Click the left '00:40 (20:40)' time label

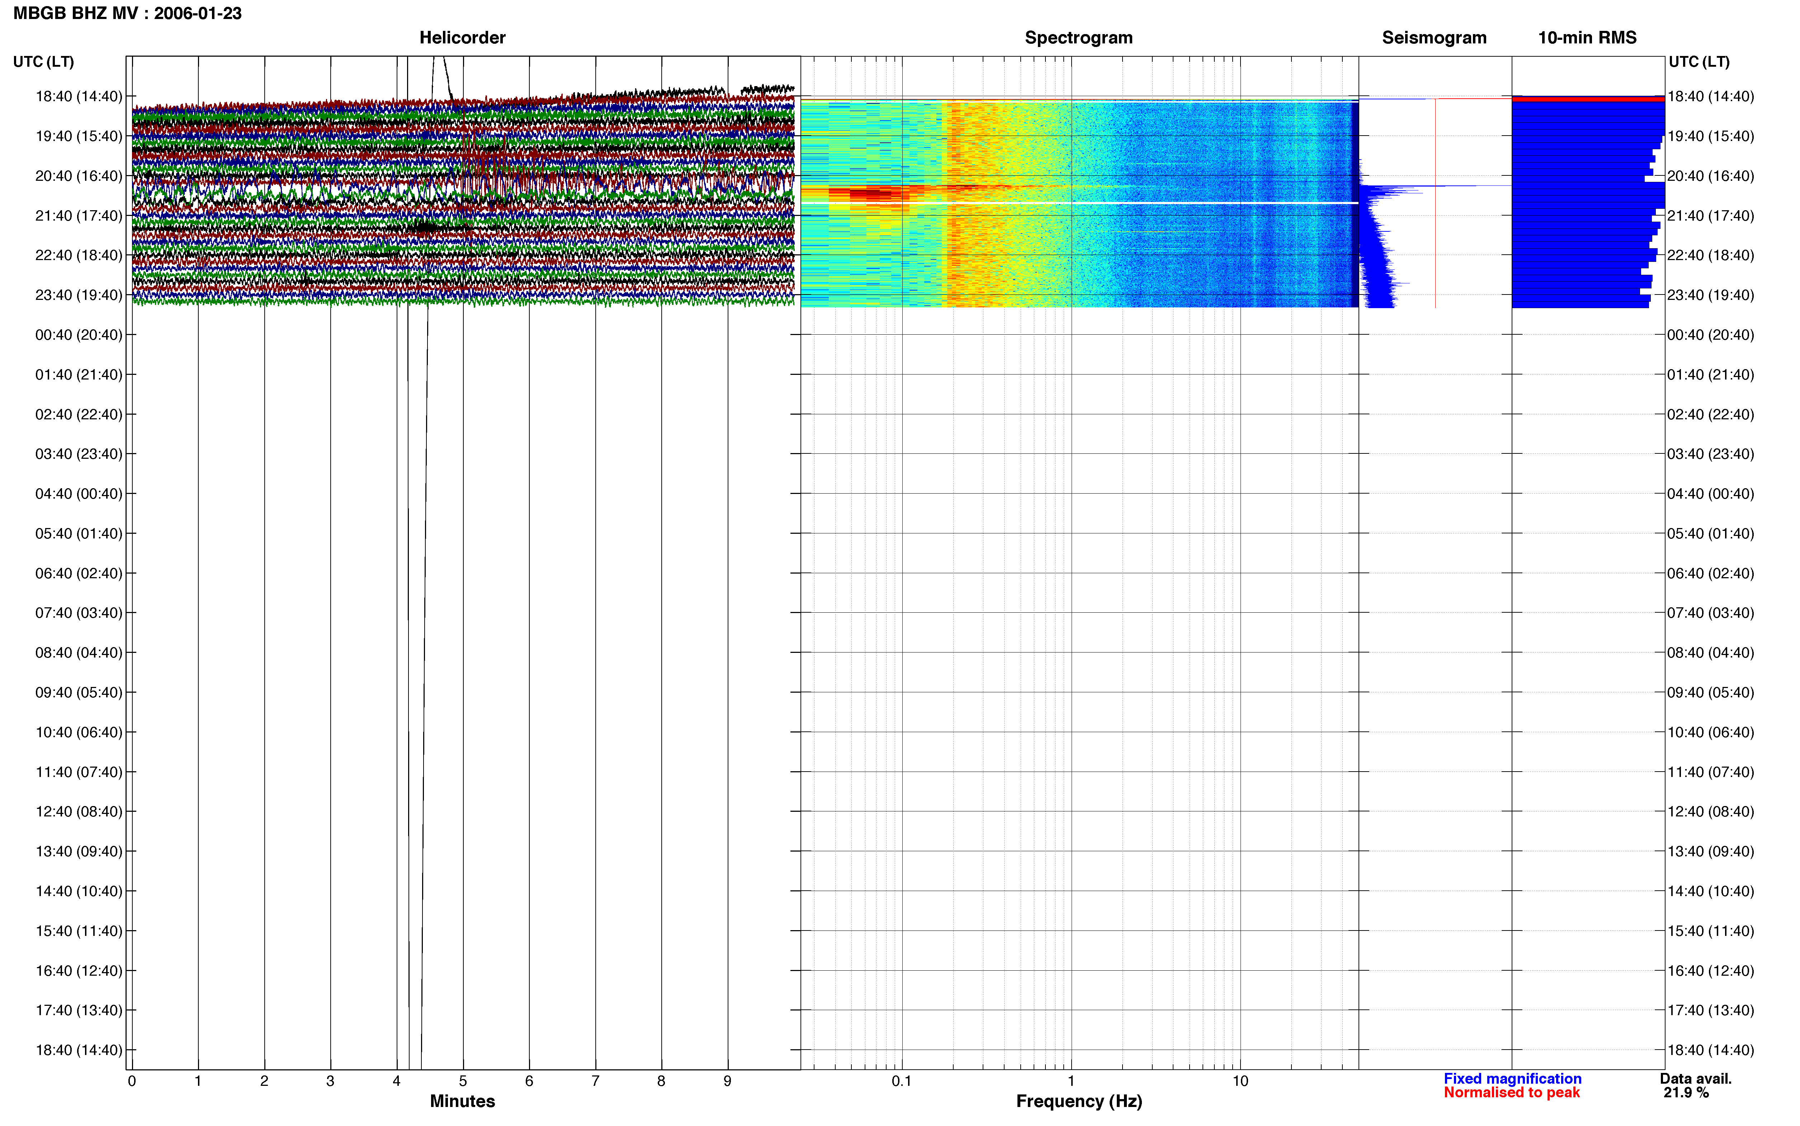coord(79,335)
